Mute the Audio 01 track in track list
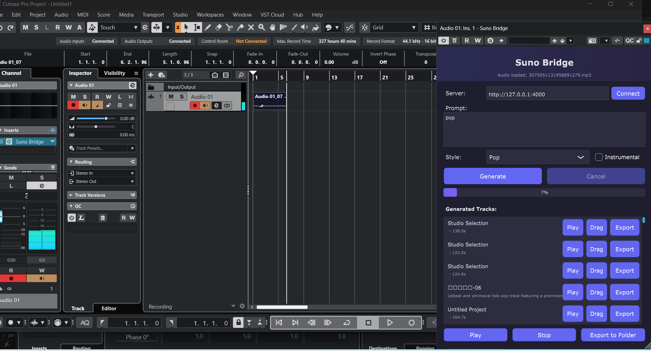The height and width of the screenshot is (351, 651). 171,97
